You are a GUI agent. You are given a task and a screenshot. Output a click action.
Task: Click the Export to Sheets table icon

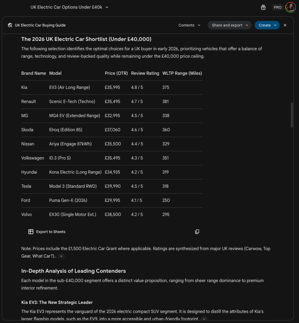31,232
